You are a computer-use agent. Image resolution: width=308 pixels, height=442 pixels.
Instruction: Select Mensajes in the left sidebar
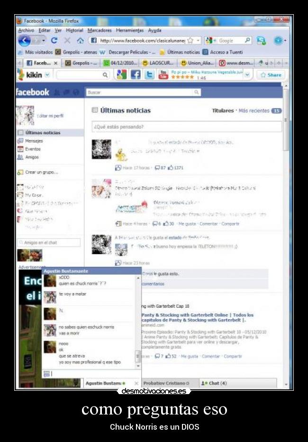[34, 141]
